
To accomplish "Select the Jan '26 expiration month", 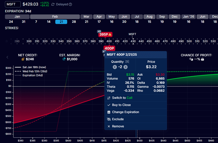I will click(188, 17).
